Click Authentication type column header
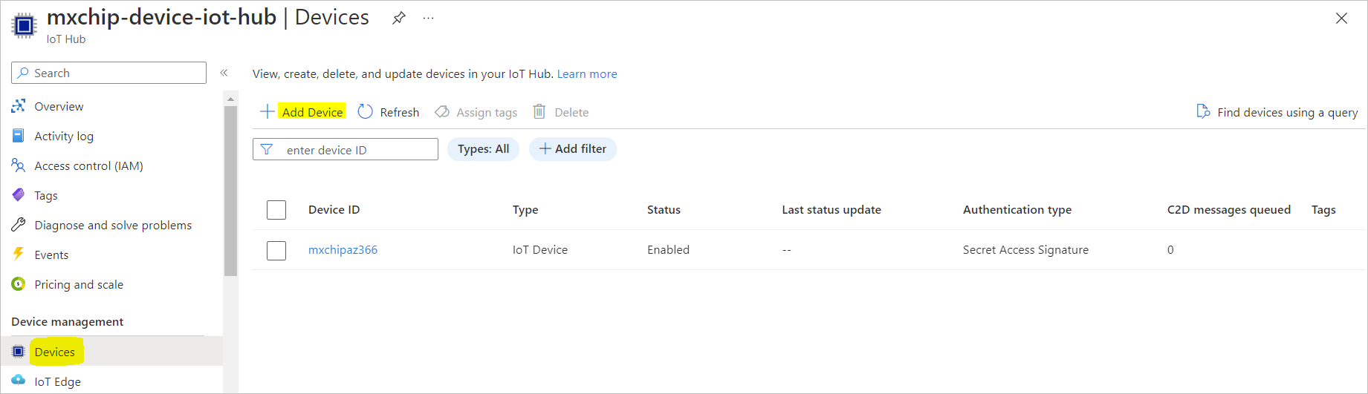Image resolution: width=1368 pixels, height=394 pixels. pyautogui.click(x=1017, y=210)
